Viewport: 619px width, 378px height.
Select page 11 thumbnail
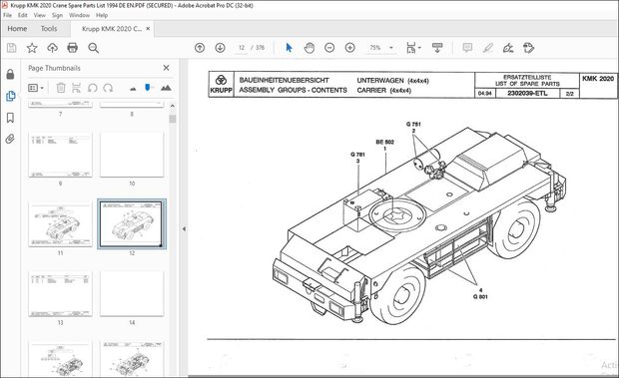click(x=60, y=224)
